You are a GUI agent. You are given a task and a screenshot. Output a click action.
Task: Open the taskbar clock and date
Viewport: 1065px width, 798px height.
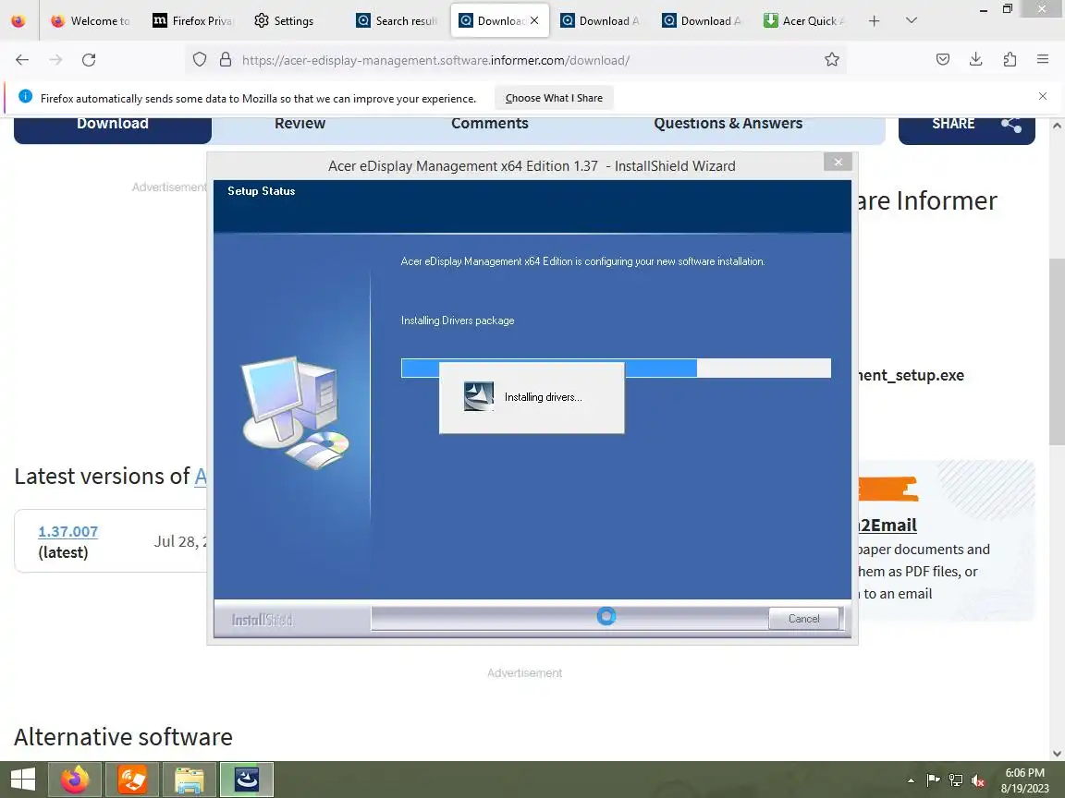tap(1024, 780)
